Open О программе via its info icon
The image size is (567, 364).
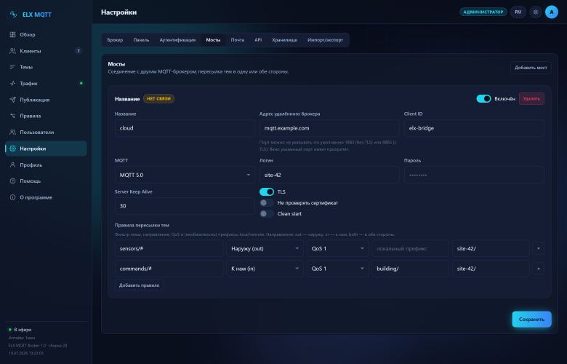[x=12, y=197]
